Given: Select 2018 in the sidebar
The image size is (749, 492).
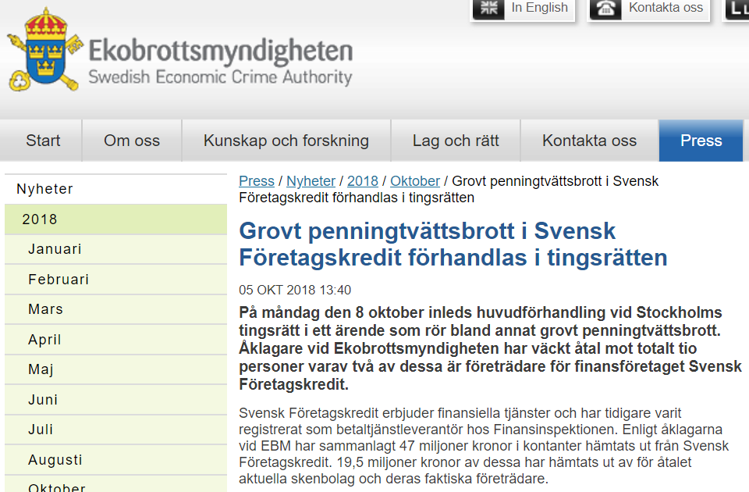Looking at the screenshot, I should click(x=115, y=219).
